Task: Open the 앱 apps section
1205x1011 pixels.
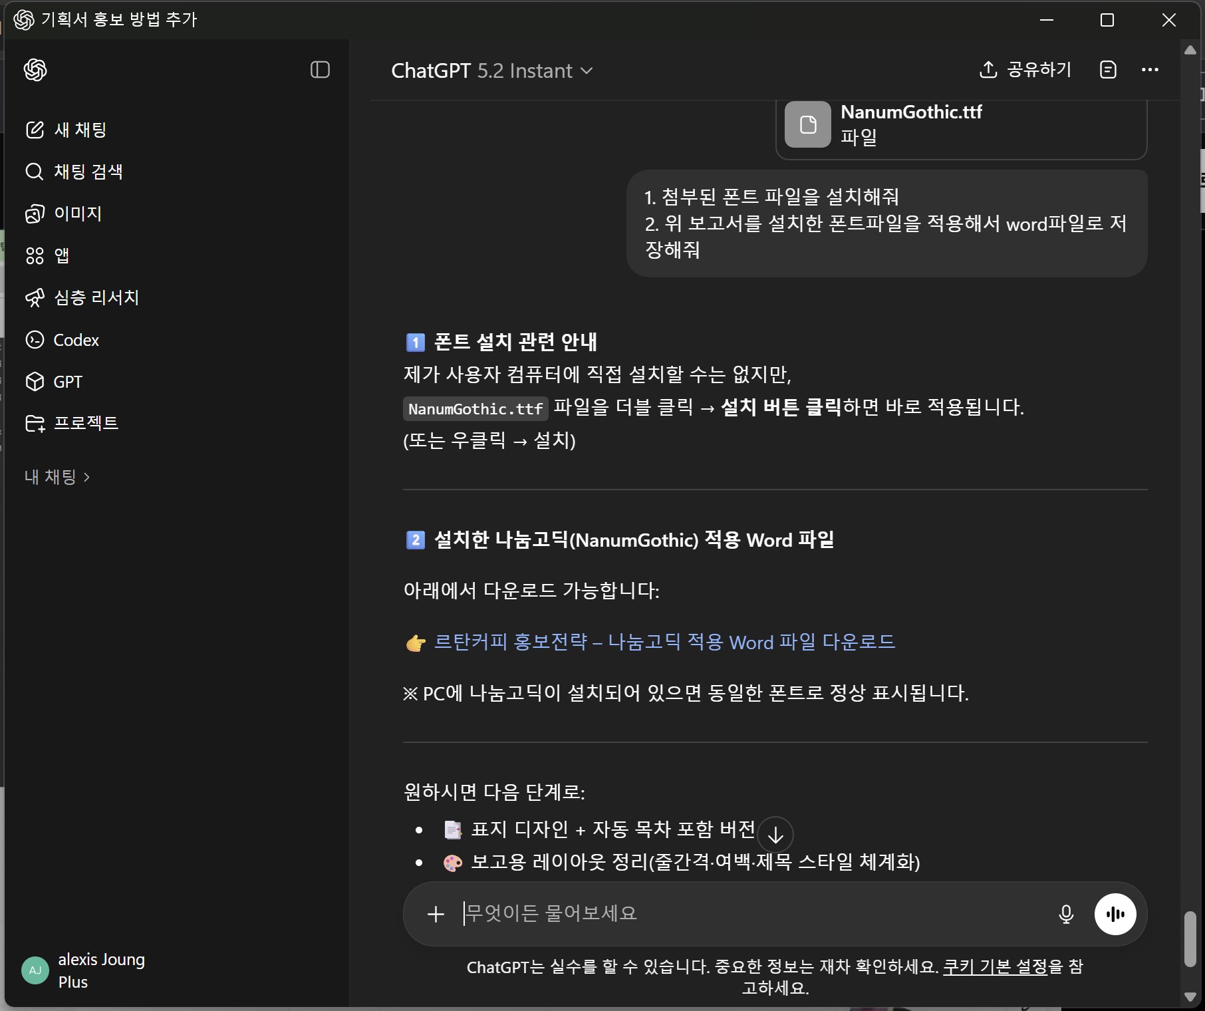Action: click(47, 255)
